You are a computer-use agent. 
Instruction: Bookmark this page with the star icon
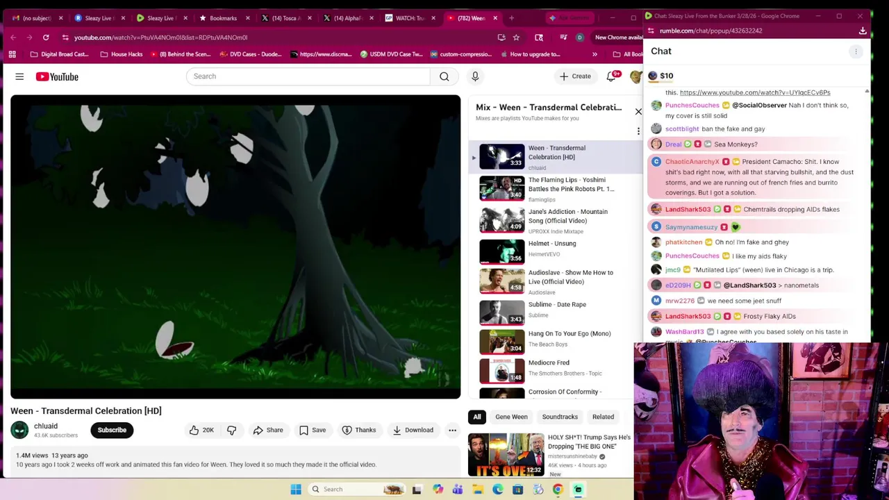point(516,37)
